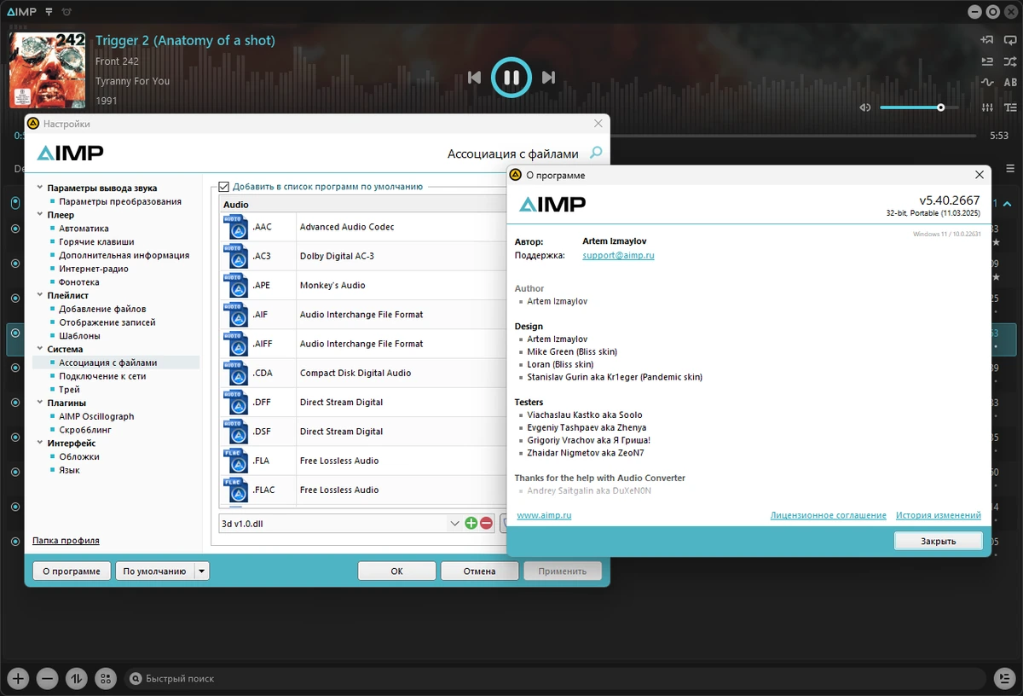This screenshot has width=1023, height=696.
Task: Collapse the Система tree section
Action: (39, 349)
